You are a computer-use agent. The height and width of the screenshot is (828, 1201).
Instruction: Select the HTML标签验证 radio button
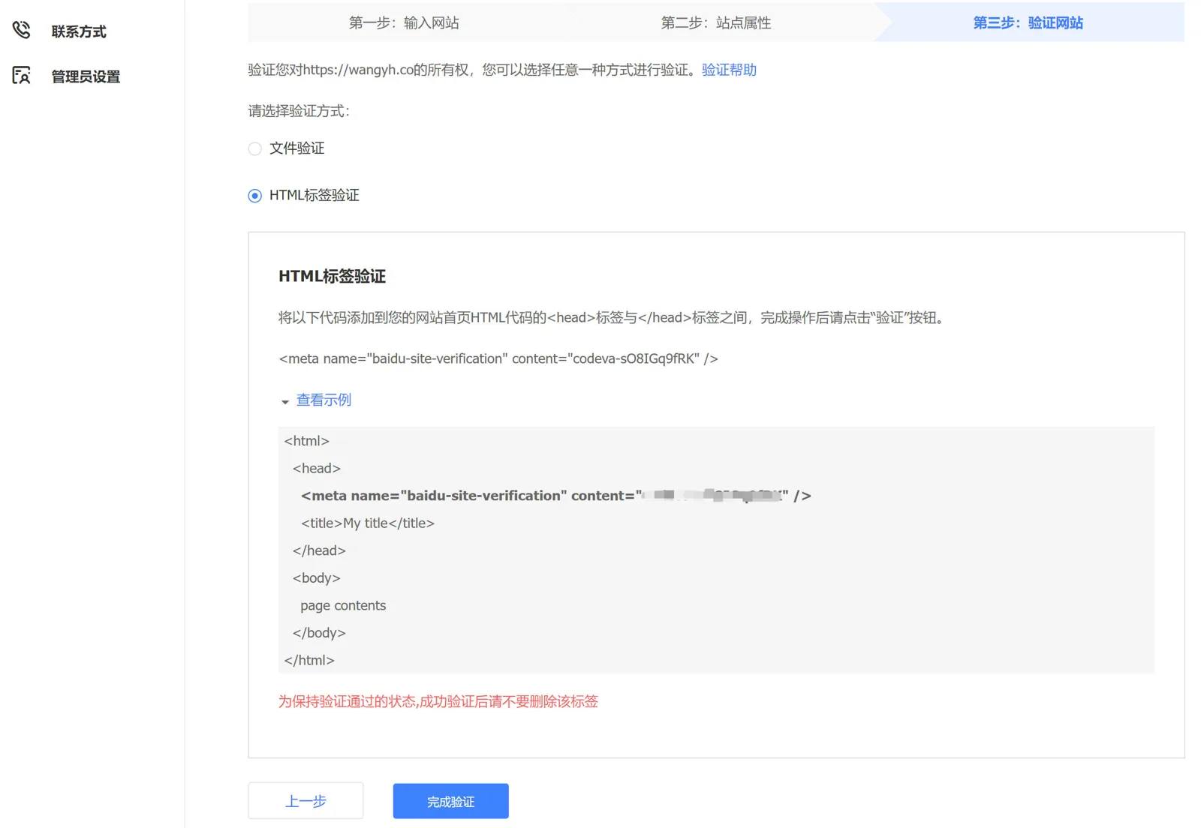(x=255, y=196)
